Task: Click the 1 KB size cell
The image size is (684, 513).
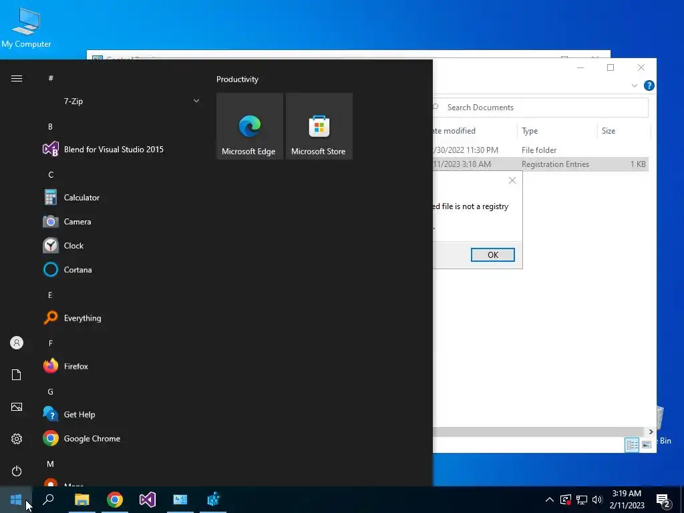Action: 638,164
